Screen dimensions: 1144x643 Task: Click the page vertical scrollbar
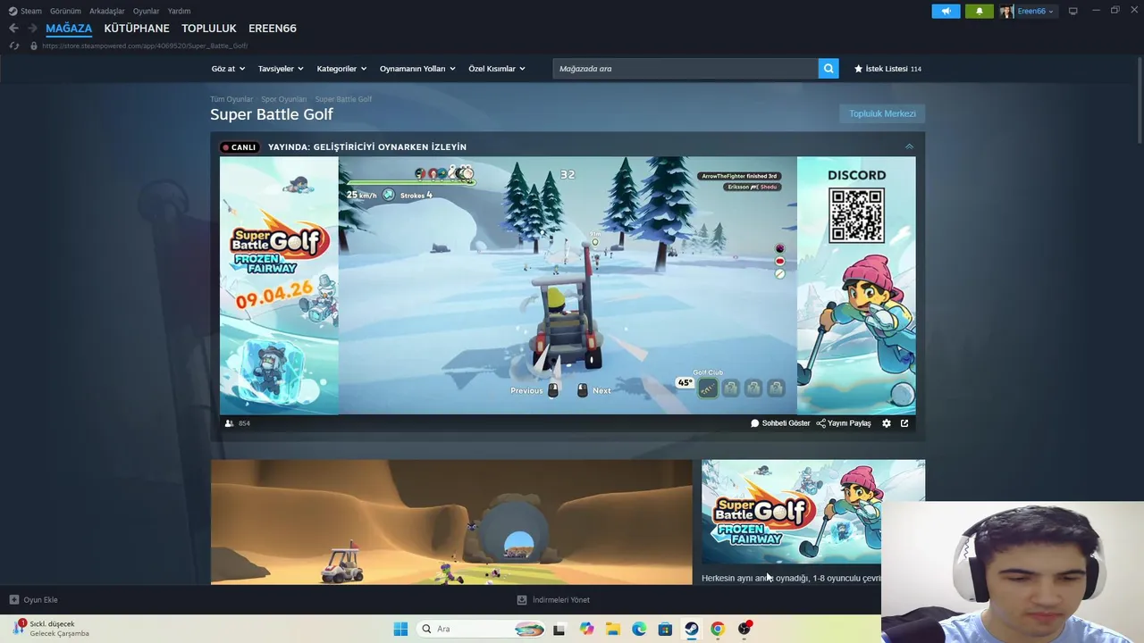click(x=1139, y=98)
